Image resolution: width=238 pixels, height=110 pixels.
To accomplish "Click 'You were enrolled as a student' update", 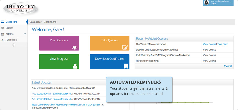I will pos(63,88).
